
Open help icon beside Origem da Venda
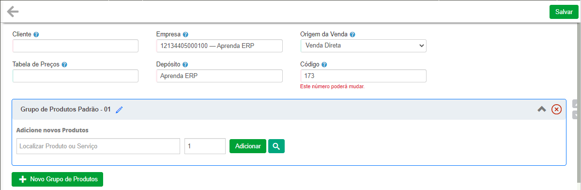(352, 35)
